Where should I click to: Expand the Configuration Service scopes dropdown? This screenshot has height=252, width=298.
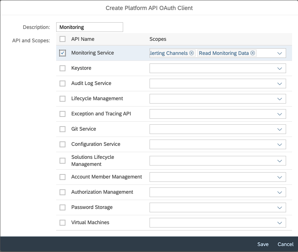pyautogui.click(x=280, y=144)
